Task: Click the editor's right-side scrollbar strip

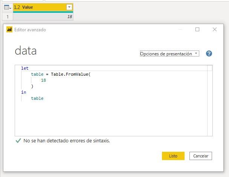Action: (x=210, y=102)
